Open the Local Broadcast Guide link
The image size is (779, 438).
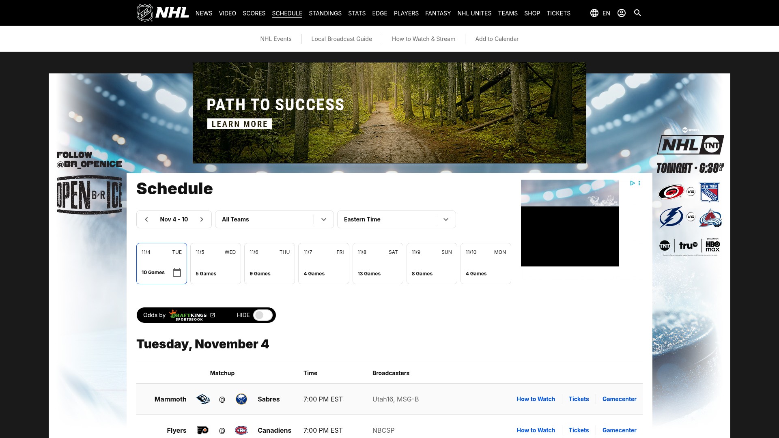pyautogui.click(x=342, y=39)
